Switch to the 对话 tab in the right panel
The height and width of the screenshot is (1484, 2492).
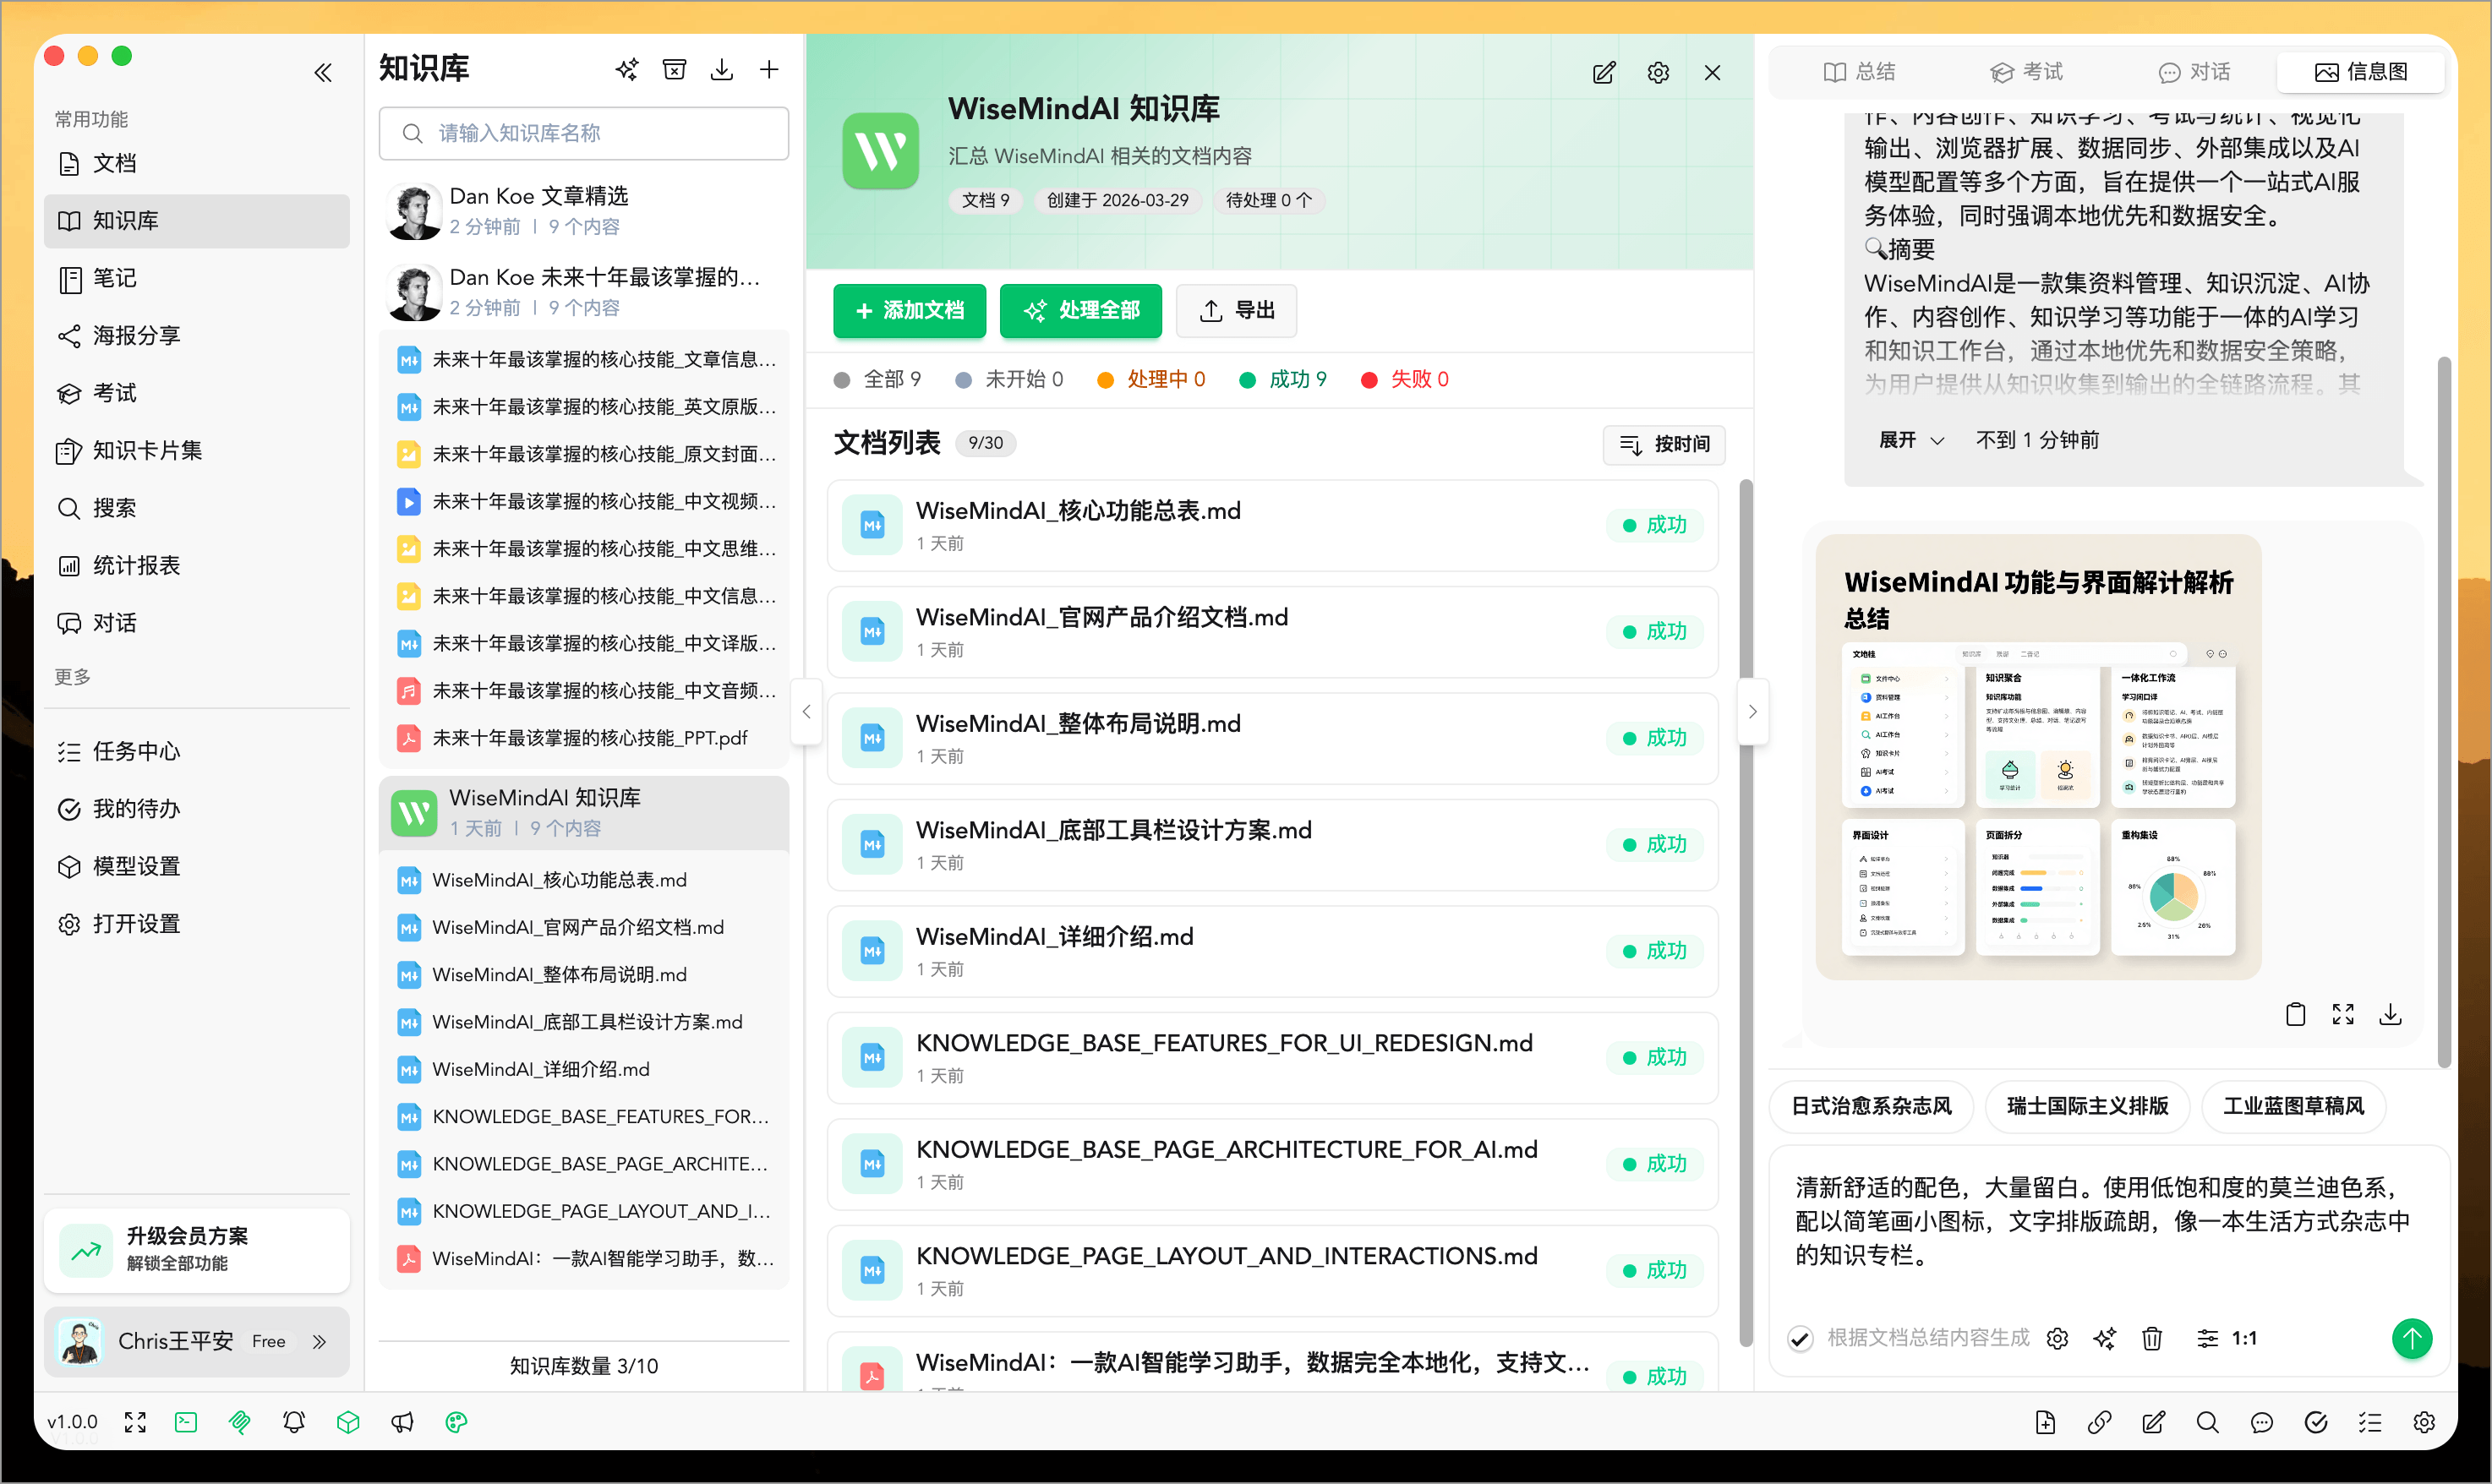2194,71
